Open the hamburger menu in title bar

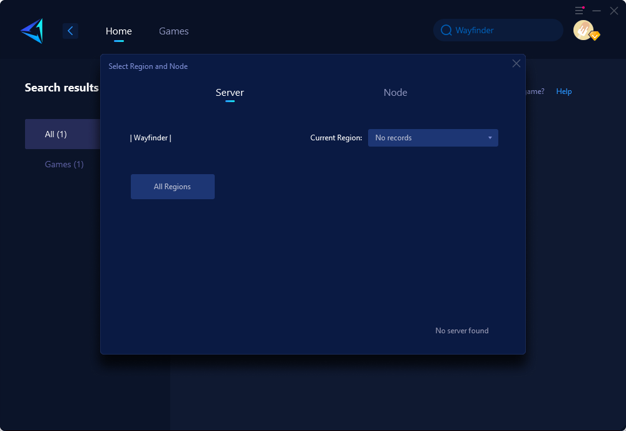(x=580, y=11)
